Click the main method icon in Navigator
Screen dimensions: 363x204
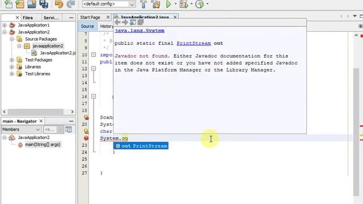point(20,145)
